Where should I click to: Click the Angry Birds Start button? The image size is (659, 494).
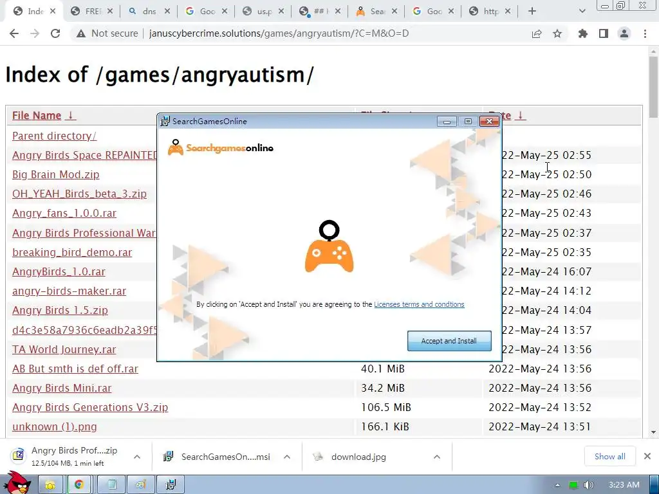pos(16,482)
